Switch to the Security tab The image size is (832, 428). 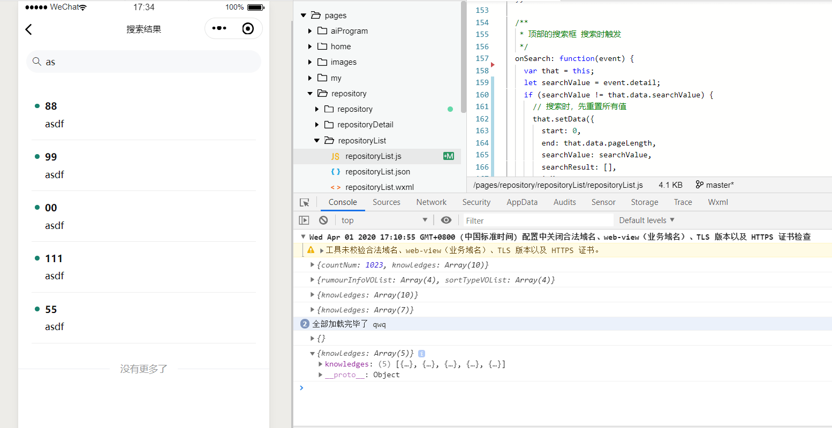click(476, 202)
